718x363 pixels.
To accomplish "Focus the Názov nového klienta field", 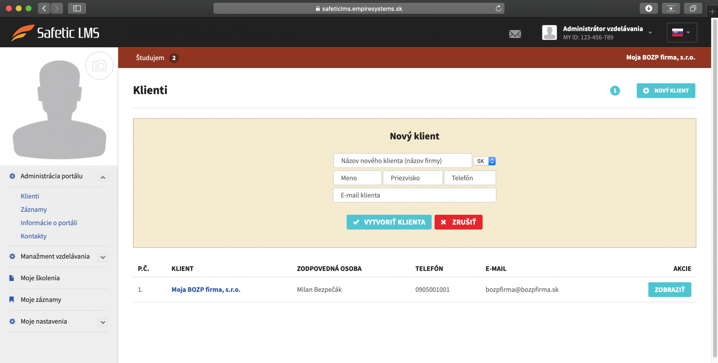I will pyautogui.click(x=403, y=160).
